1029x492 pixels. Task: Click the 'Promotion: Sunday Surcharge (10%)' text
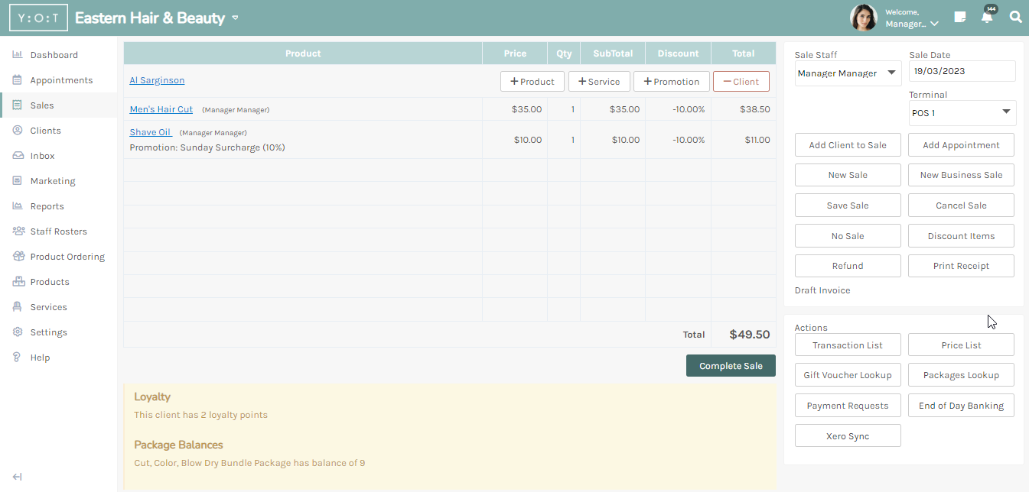coord(207,147)
